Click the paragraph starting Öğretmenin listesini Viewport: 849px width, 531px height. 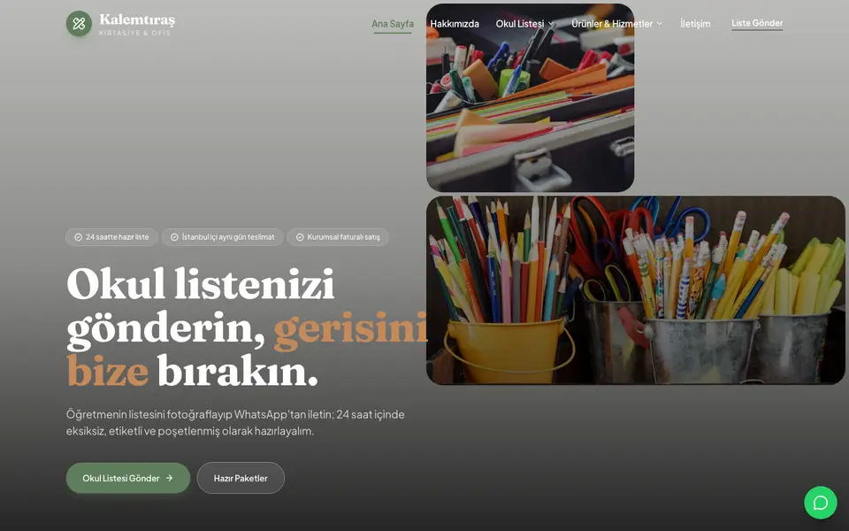click(x=235, y=423)
